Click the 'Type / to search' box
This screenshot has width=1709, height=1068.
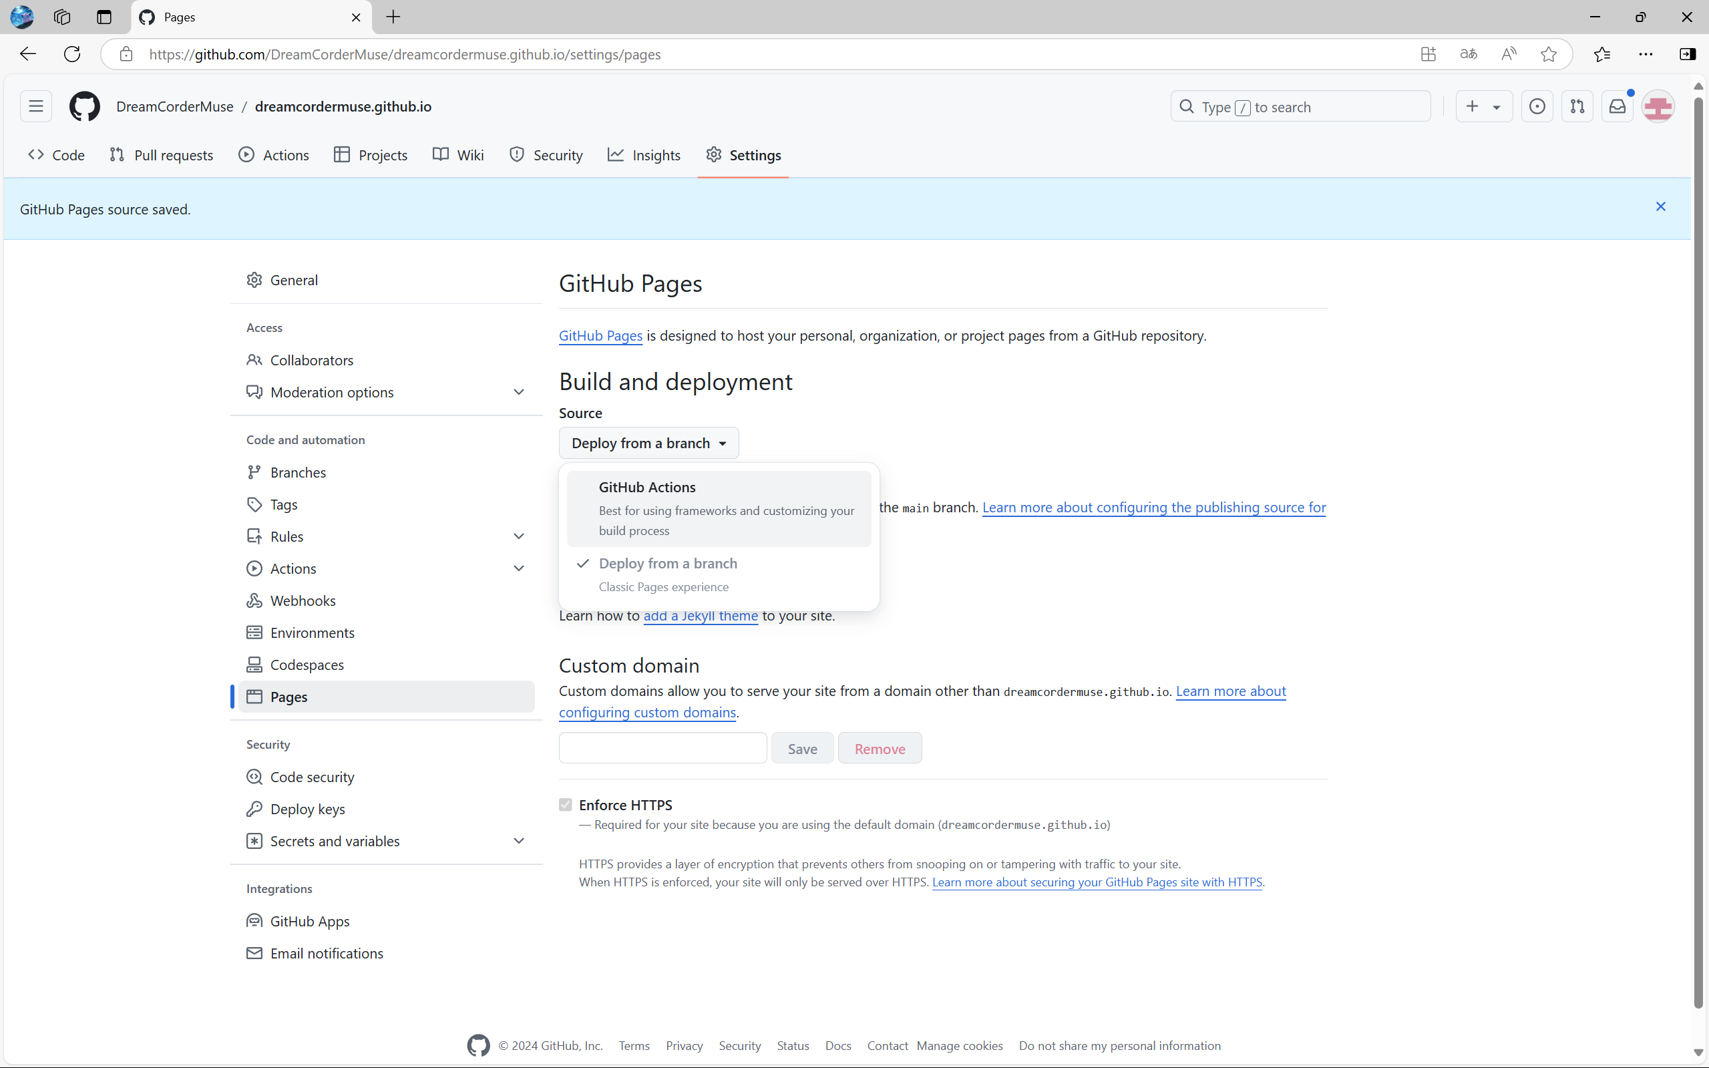point(1300,107)
